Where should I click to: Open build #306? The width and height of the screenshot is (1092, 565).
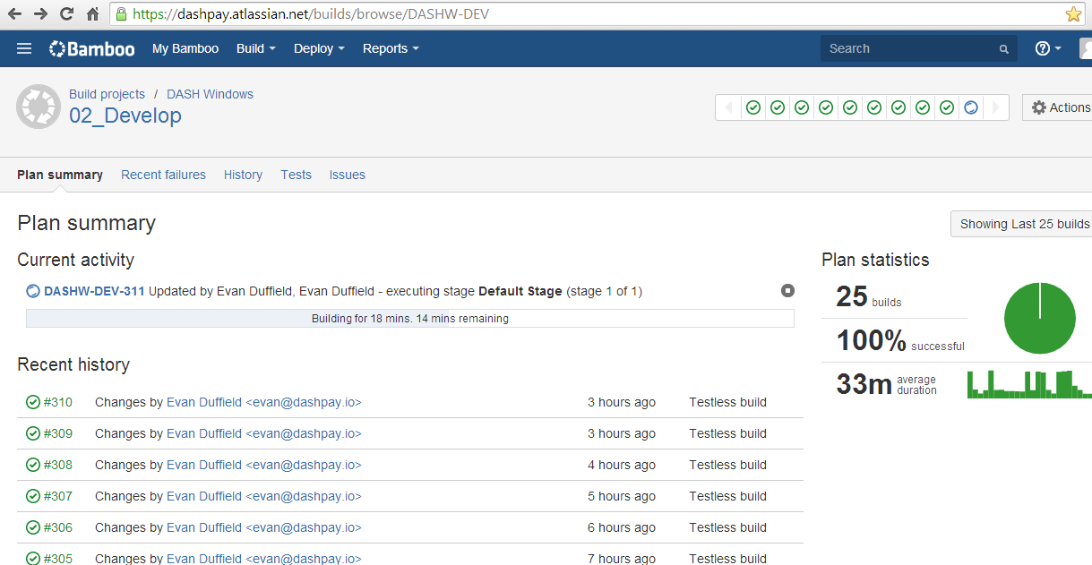pyautogui.click(x=58, y=527)
